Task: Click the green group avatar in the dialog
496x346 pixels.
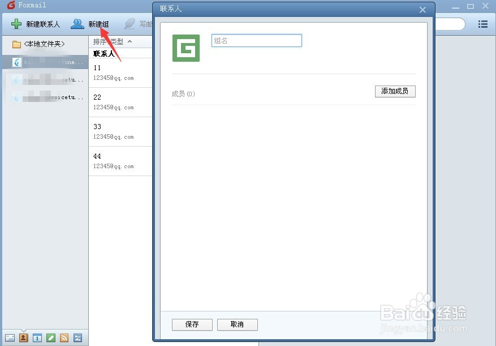Action: [186, 49]
